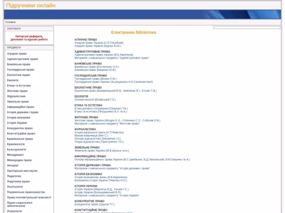Open Історія України in the sidebar
Image resolution: width=285 pixels, height=213 pixels.
(17, 123)
